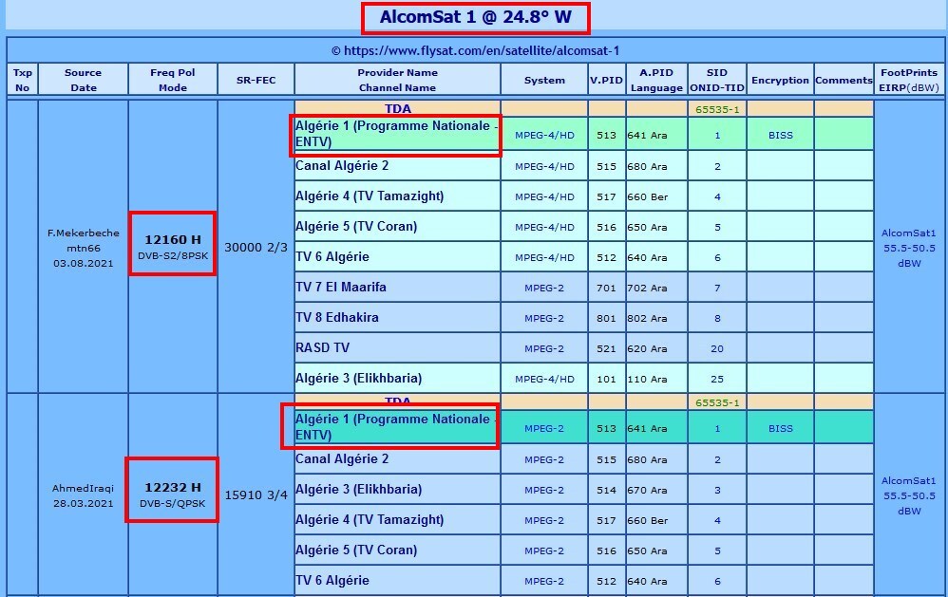Screen dimensions: 948x597
Task: Select TV 6 Algérie MPEG-4/HD channel
Action: pyautogui.click(x=332, y=256)
